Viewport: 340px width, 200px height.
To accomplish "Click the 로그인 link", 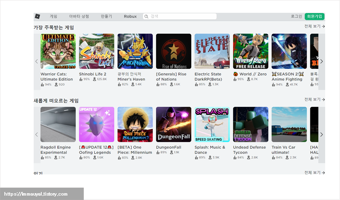I will coord(296,16).
